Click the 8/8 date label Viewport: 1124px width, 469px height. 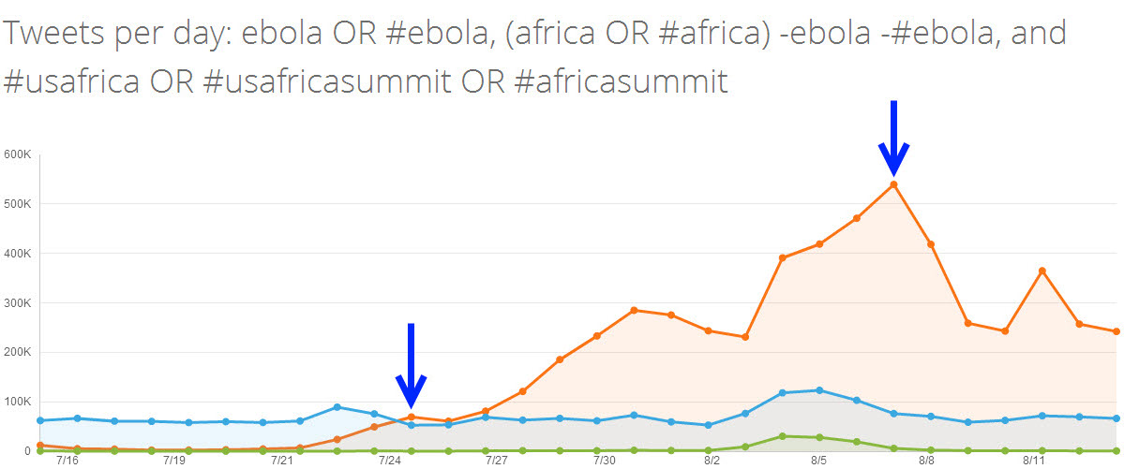click(x=926, y=461)
